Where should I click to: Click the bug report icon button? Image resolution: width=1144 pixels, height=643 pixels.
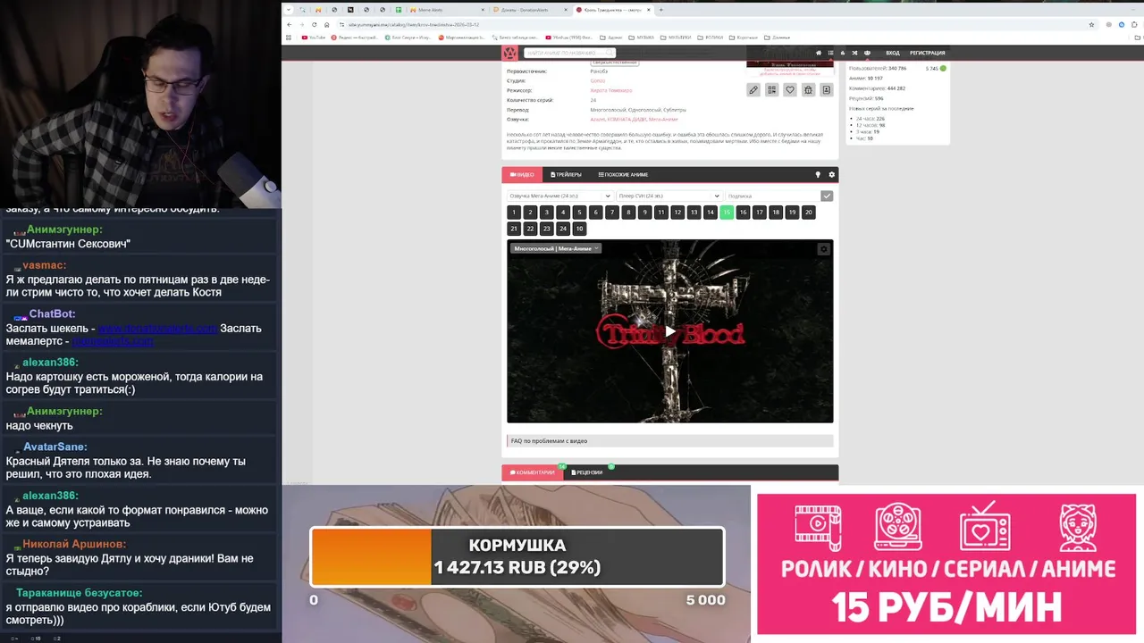[x=808, y=89]
